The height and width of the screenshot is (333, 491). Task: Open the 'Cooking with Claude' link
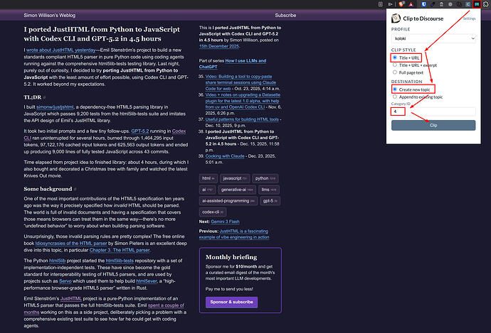click(x=225, y=156)
